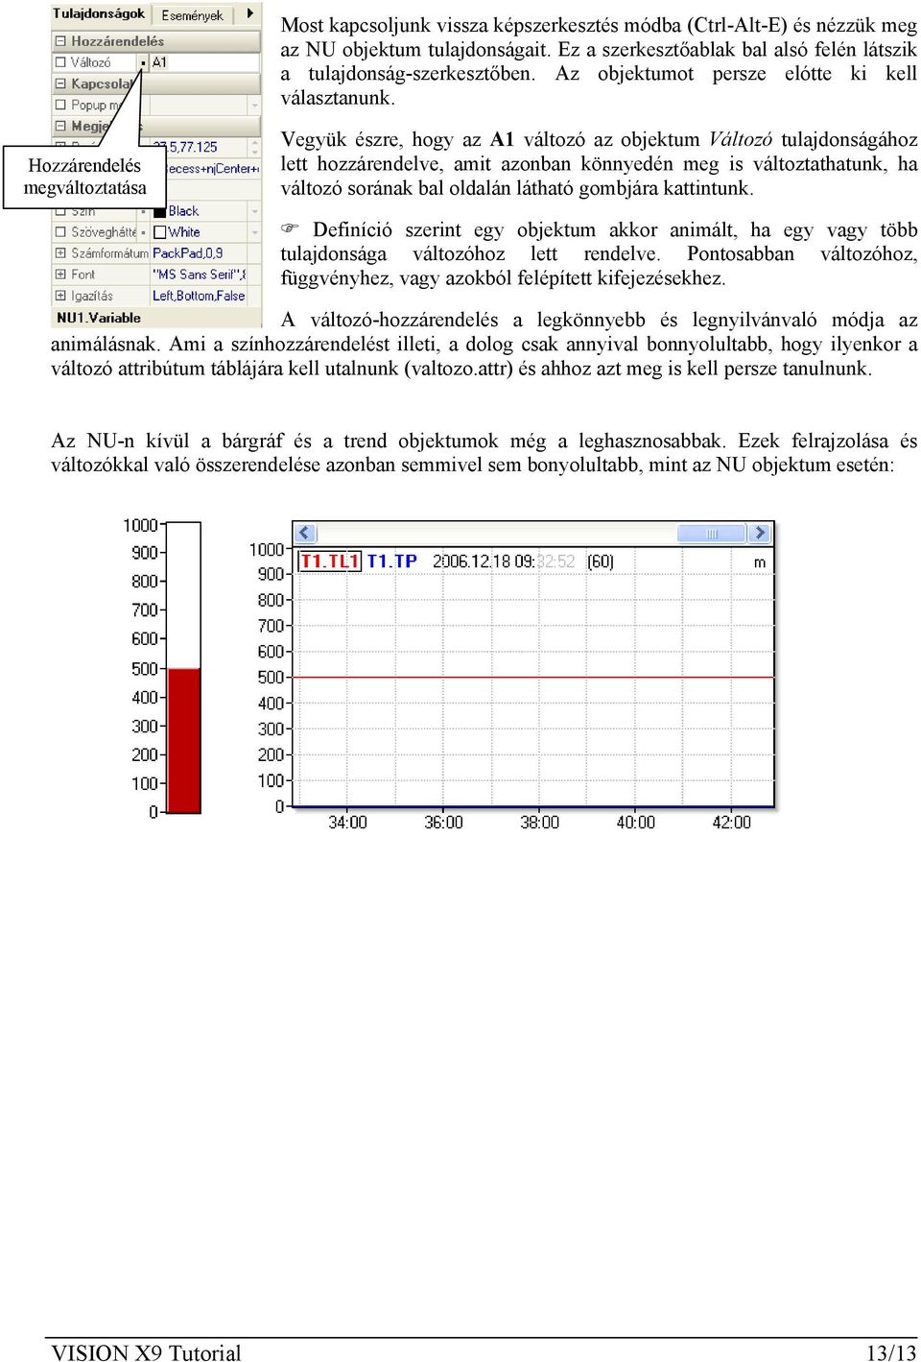Click the 13/13 page number
921x1362 pixels.
[891, 1352]
